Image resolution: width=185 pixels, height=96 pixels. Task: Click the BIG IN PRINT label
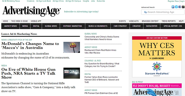tap(137, 82)
